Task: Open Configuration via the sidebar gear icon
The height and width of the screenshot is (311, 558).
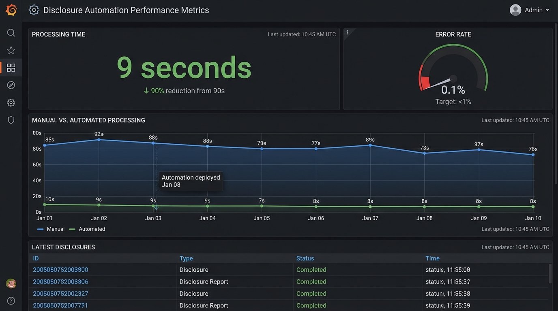Action: coord(11,102)
